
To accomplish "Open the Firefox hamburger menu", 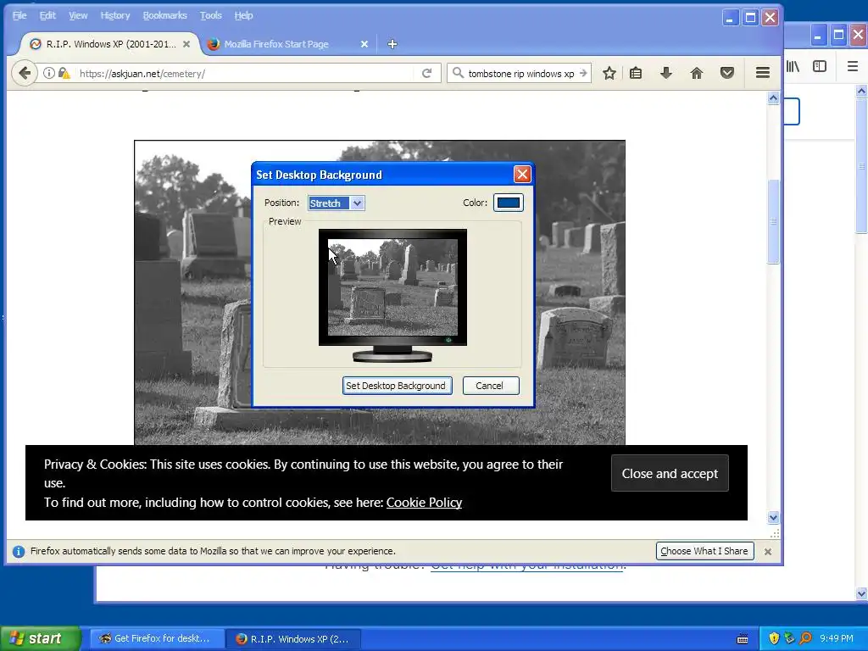I will 762,73.
